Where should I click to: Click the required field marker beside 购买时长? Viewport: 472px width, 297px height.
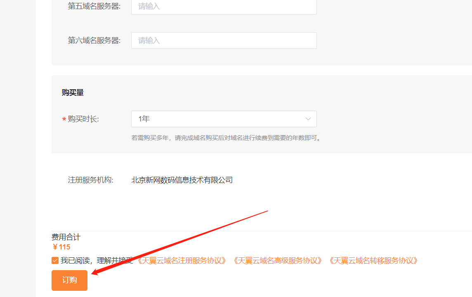click(63, 119)
